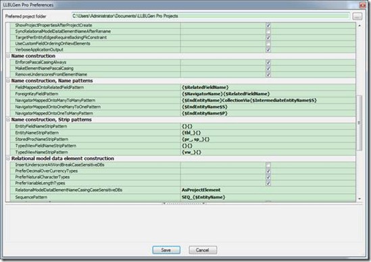Uncheck EnforcePascalCasingAlways option
The width and height of the screenshot is (371, 262).
click(268, 62)
